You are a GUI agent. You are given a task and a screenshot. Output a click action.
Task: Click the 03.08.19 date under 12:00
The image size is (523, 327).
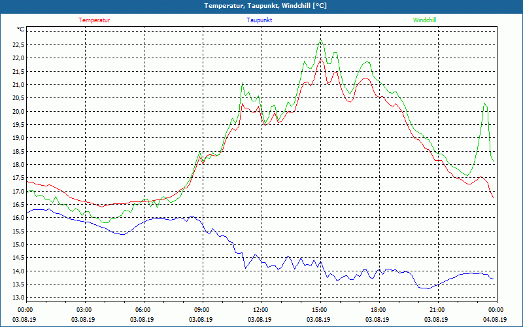click(260, 319)
